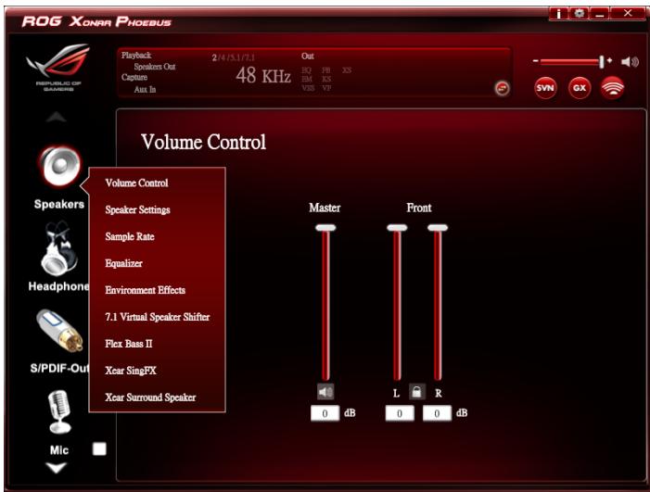Screen dimensions: 650x492
Task: Click volume minus sign in header
Action: pyautogui.click(x=536, y=61)
